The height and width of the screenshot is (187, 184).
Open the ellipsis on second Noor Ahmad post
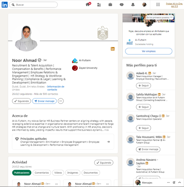[107, 184]
